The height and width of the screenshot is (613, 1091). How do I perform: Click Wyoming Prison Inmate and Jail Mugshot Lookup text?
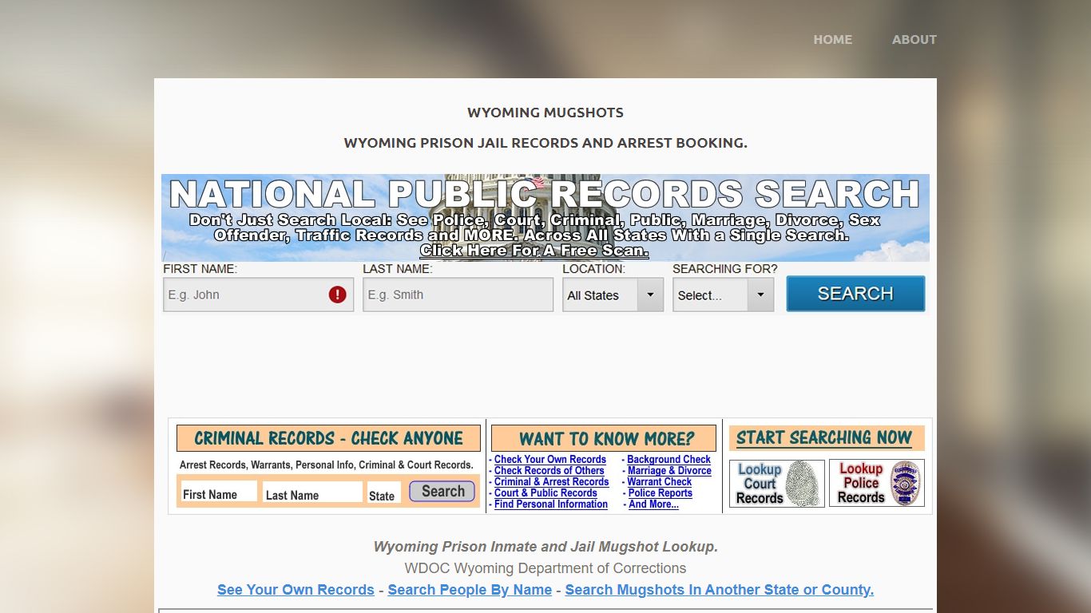coord(545,547)
